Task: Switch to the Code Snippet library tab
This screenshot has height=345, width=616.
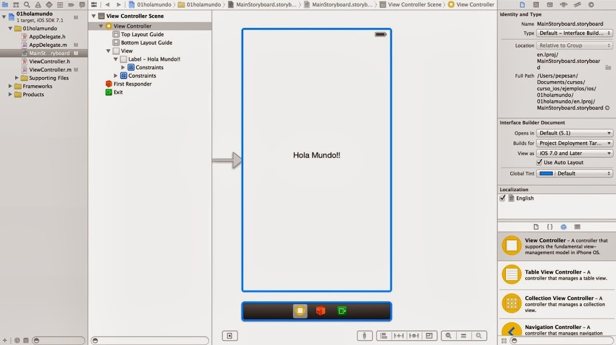Action: 550,227
